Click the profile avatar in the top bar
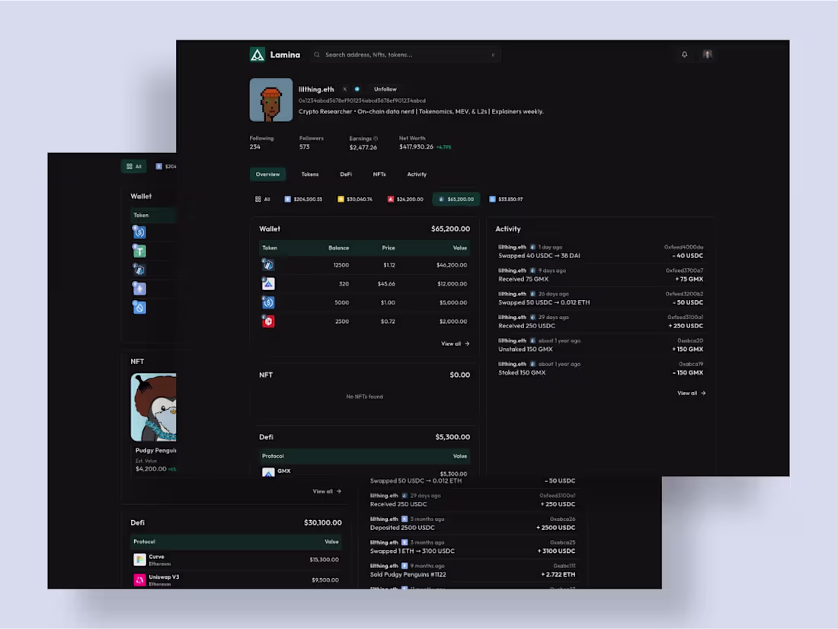This screenshot has width=838, height=629. pos(708,54)
